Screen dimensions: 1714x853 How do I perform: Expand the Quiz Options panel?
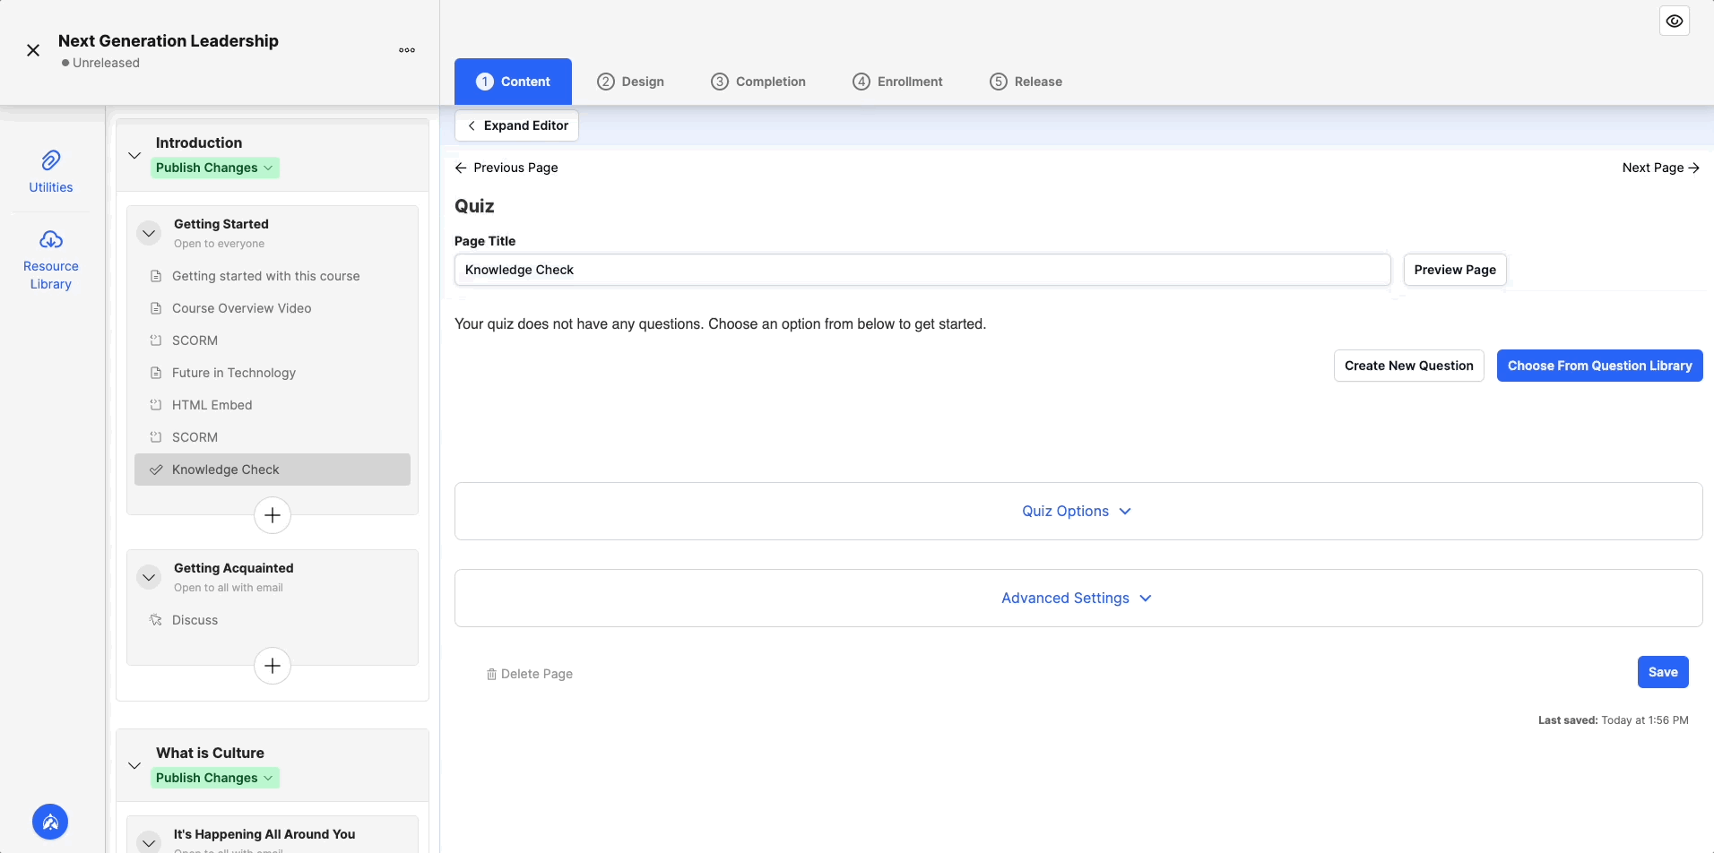click(1076, 511)
